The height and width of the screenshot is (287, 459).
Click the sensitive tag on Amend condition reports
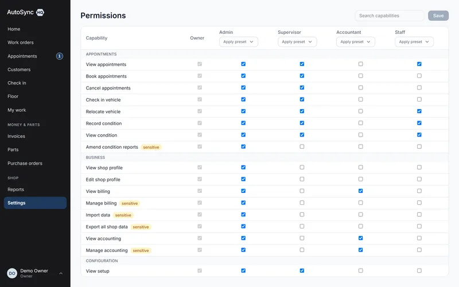click(151, 148)
